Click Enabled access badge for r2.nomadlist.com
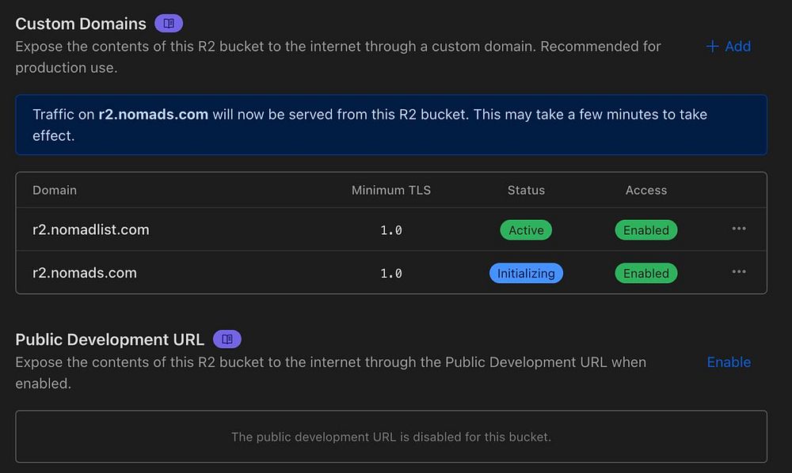Screen dimensions: 792x473 pos(645,230)
